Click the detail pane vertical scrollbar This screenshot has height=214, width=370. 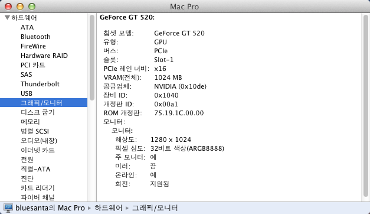point(365,105)
